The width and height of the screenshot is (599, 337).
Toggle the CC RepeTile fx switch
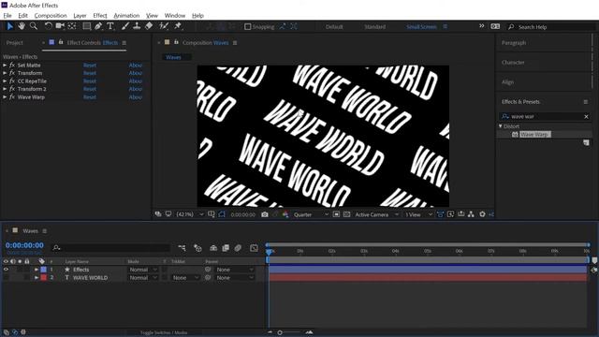[12, 81]
